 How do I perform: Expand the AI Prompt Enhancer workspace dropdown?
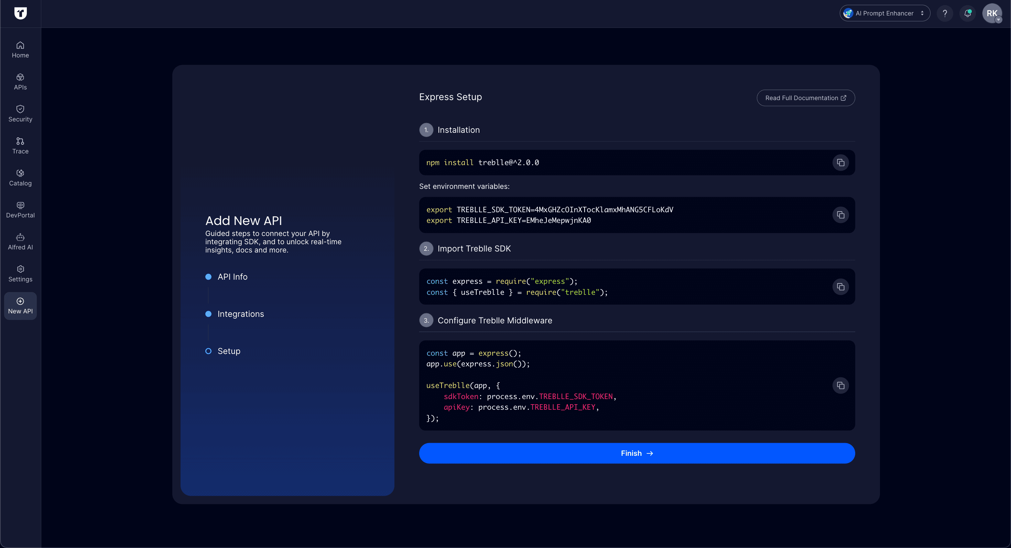tap(884, 13)
